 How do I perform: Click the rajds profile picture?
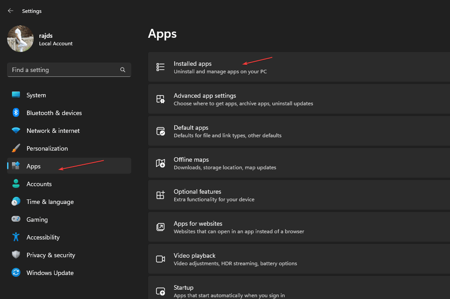20,39
